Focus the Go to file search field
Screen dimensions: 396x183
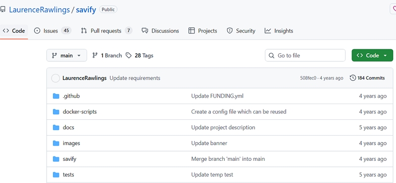pos(305,55)
